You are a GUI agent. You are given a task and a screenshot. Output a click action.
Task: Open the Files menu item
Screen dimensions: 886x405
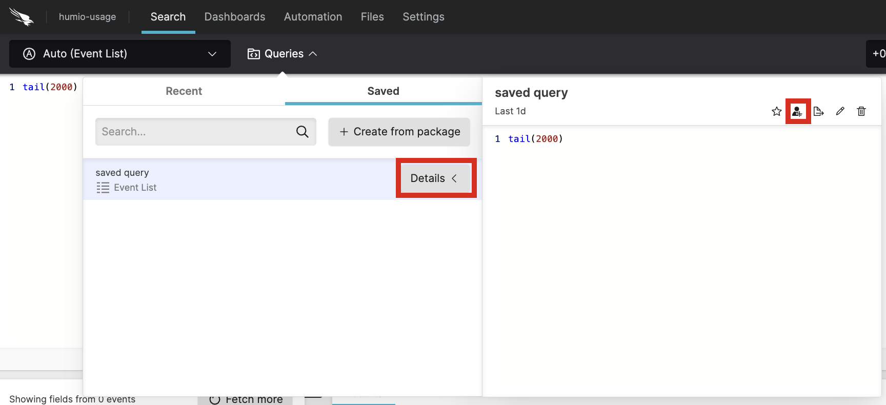click(x=372, y=17)
